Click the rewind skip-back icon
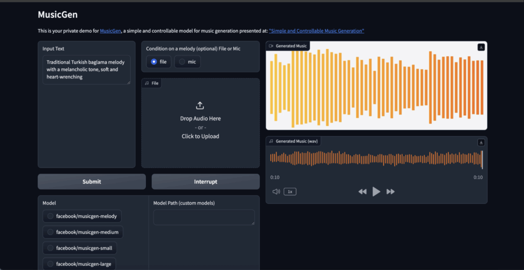 (362, 192)
